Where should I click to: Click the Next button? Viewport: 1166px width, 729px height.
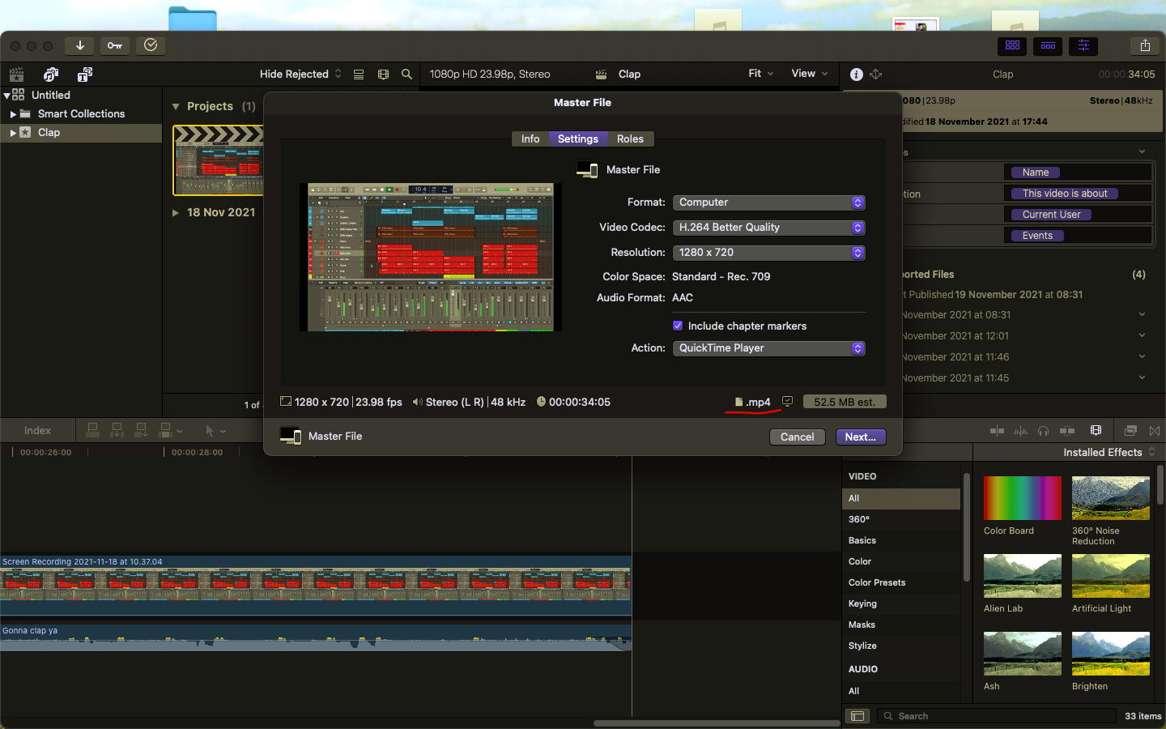click(x=860, y=437)
